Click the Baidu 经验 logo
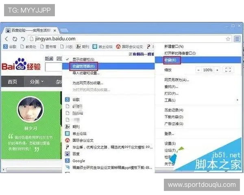244x195 pixels. click(21, 65)
